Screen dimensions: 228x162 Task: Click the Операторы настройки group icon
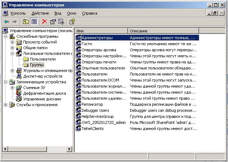coord(78,56)
